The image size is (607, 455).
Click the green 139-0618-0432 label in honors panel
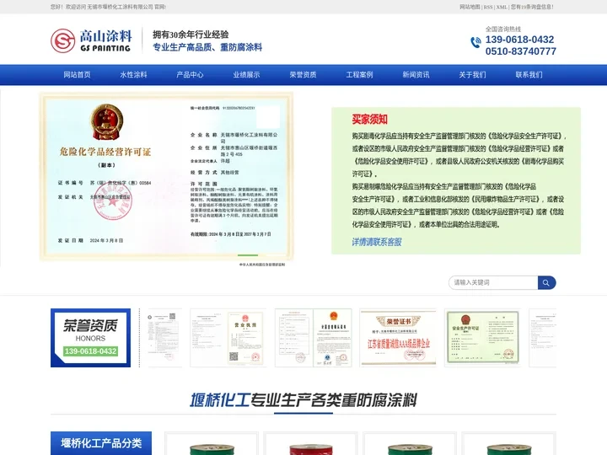click(90, 351)
